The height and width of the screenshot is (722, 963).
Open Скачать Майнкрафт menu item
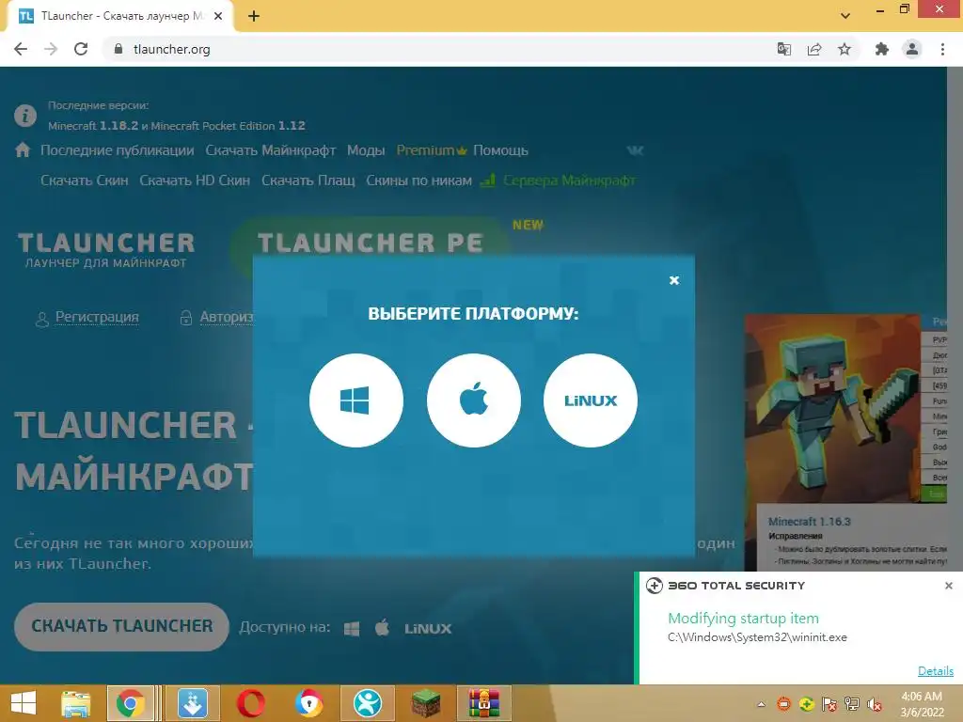click(271, 150)
